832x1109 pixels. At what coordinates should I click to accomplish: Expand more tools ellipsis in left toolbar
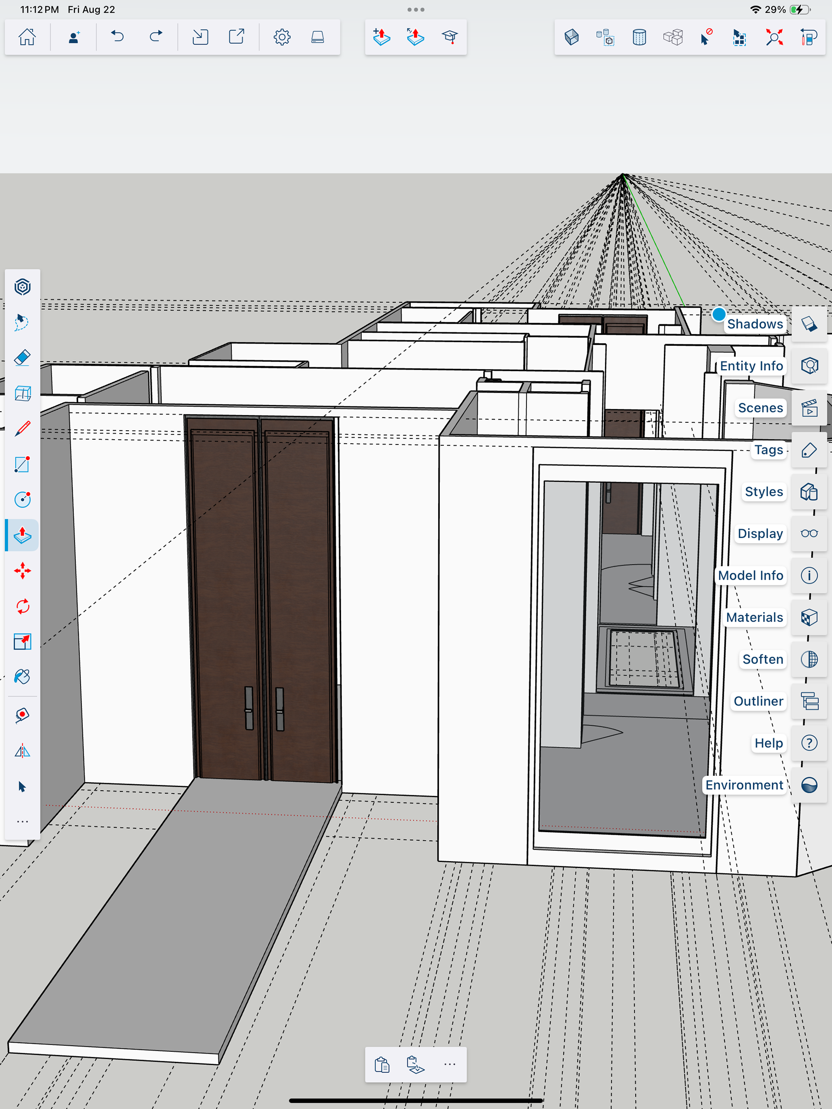(22, 822)
